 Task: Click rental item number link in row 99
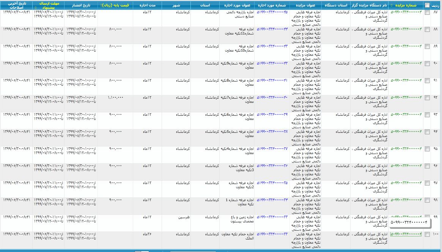[272, 217]
